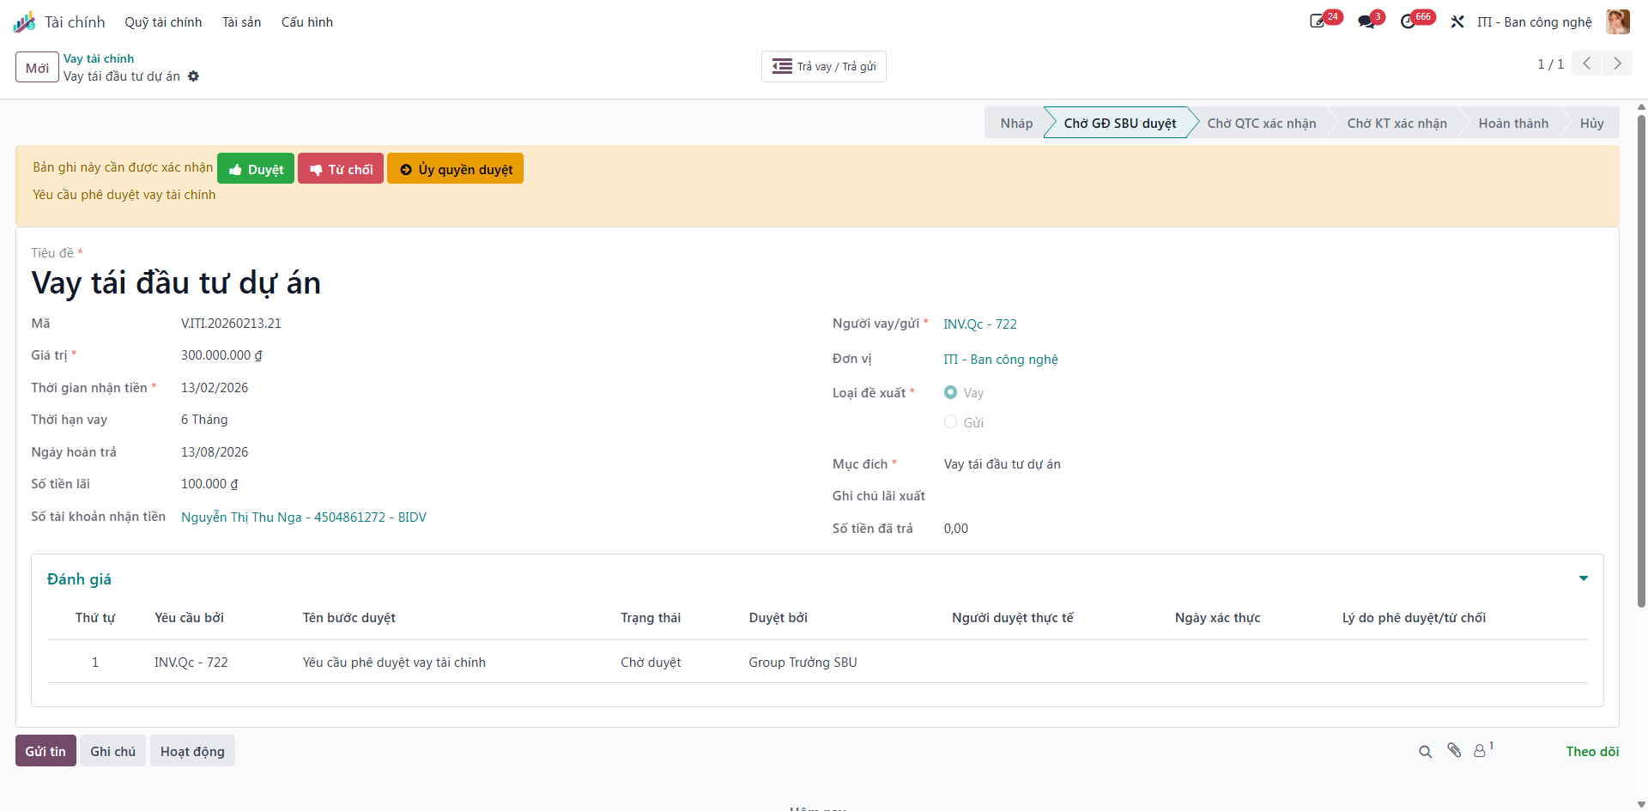Open the Quỹ tài chính menu
Screen dimensions: 1648x811
click(x=163, y=22)
